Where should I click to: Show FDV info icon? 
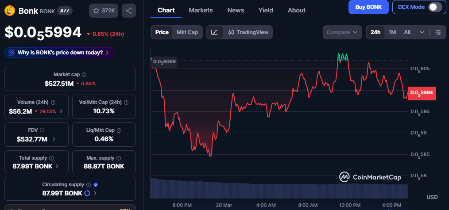click(x=42, y=130)
